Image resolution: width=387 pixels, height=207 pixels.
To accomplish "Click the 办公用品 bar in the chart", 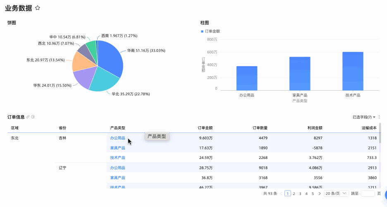I will tap(247, 78).
